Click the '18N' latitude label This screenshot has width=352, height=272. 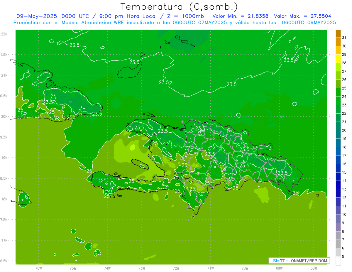point(4,199)
